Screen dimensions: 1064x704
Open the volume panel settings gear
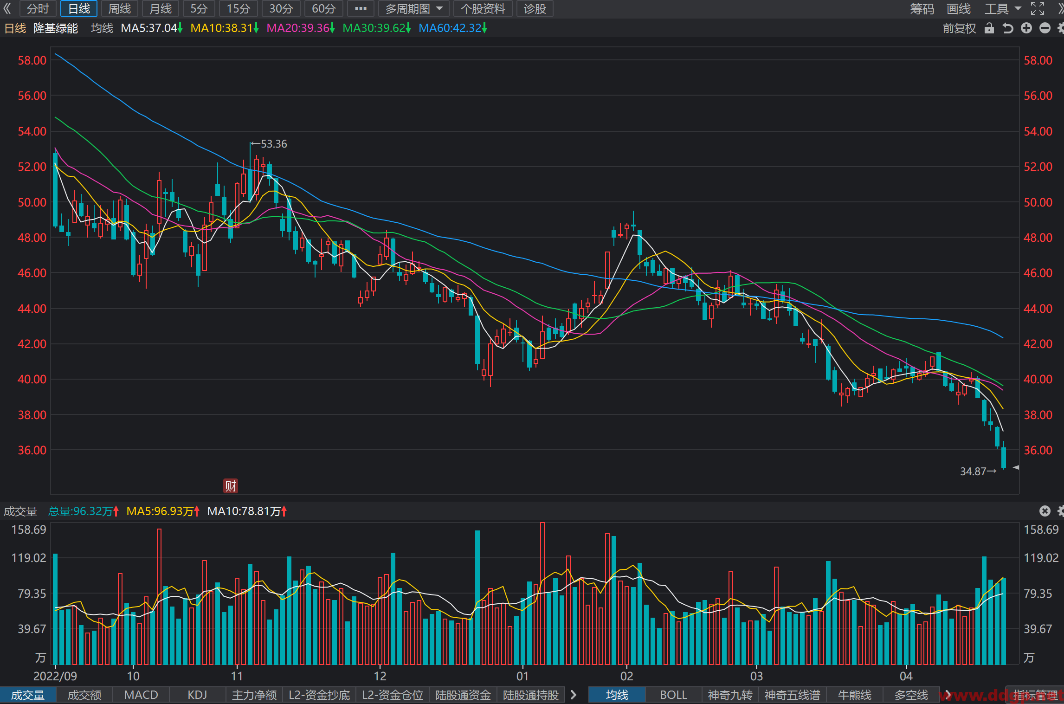click(1061, 511)
